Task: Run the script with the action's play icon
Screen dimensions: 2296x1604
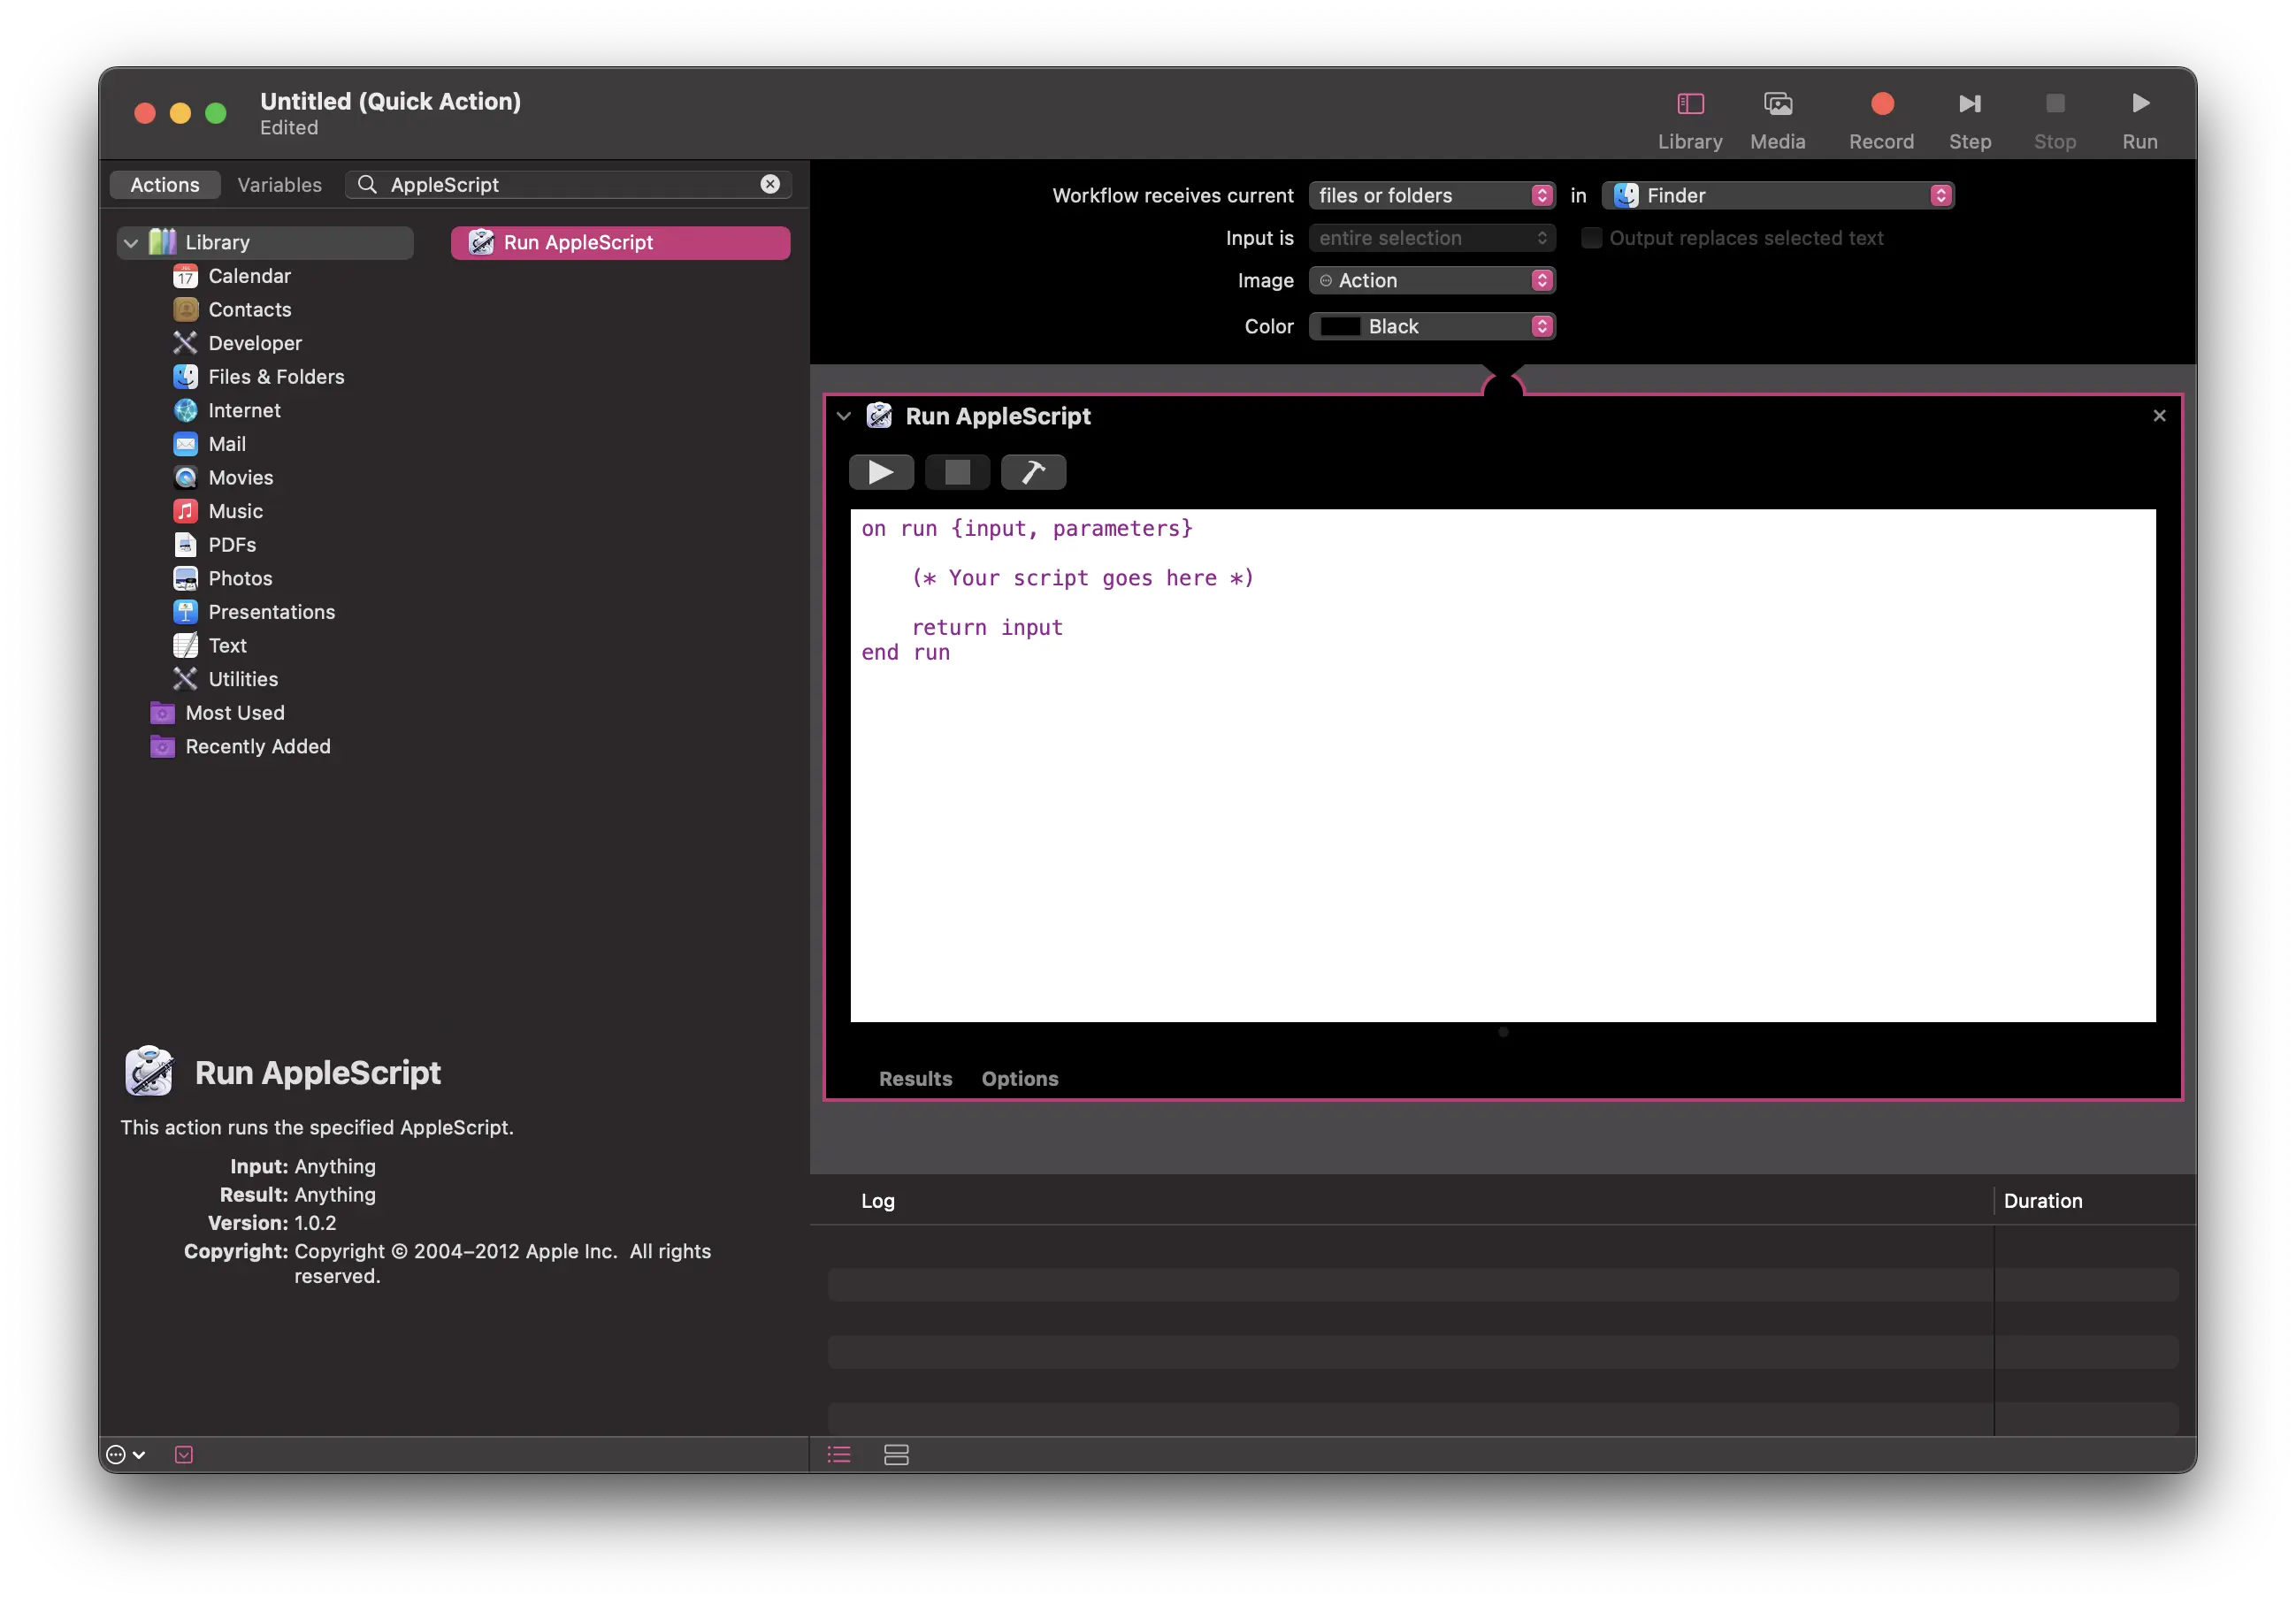Action: pos(881,471)
